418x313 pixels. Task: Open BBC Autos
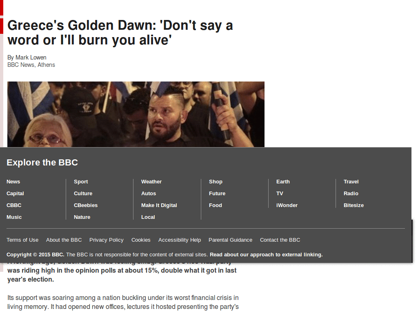[149, 193]
